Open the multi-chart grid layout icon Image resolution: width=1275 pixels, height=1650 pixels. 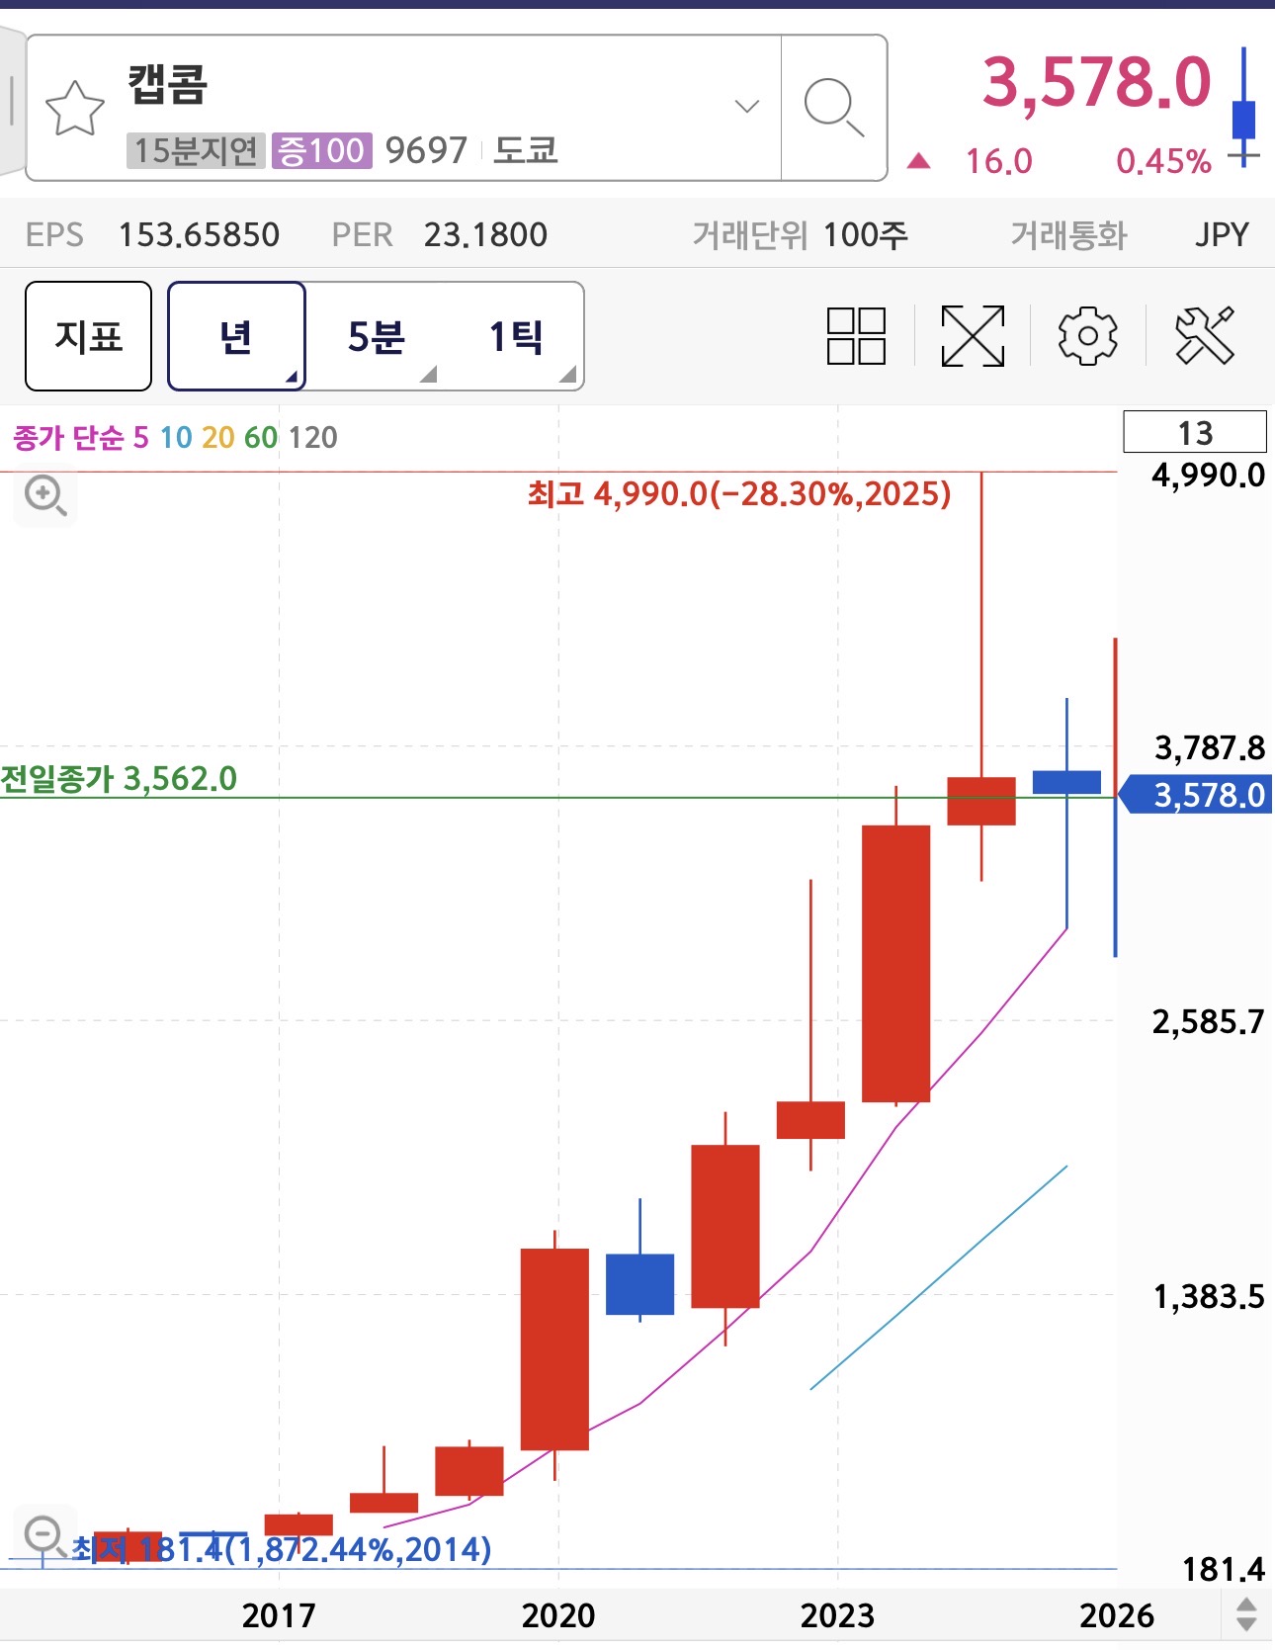tap(855, 336)
